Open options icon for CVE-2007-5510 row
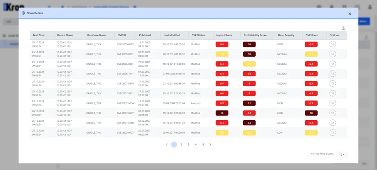This screenshot has width=377, height=170. (333, 84)
